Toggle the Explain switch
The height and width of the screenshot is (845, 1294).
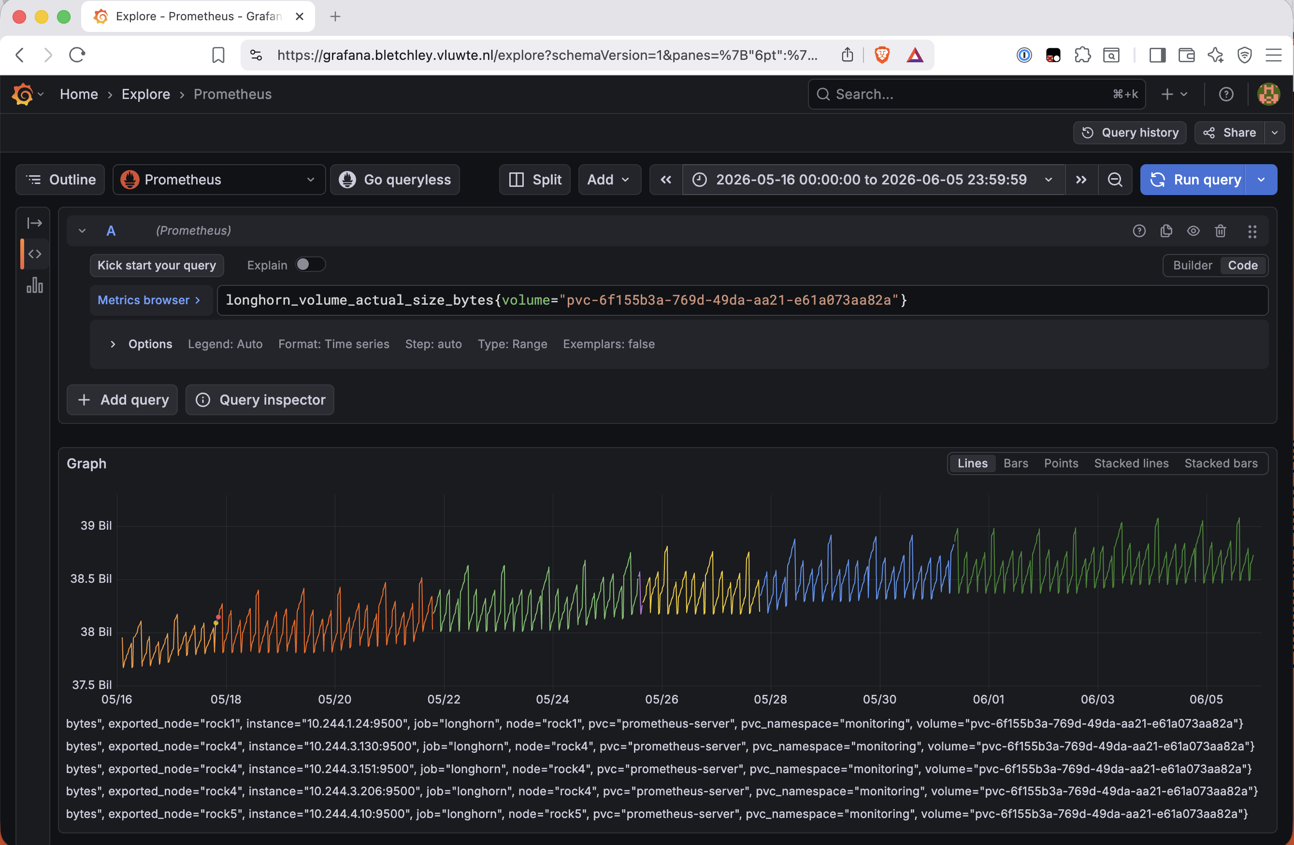click(310, 265)
